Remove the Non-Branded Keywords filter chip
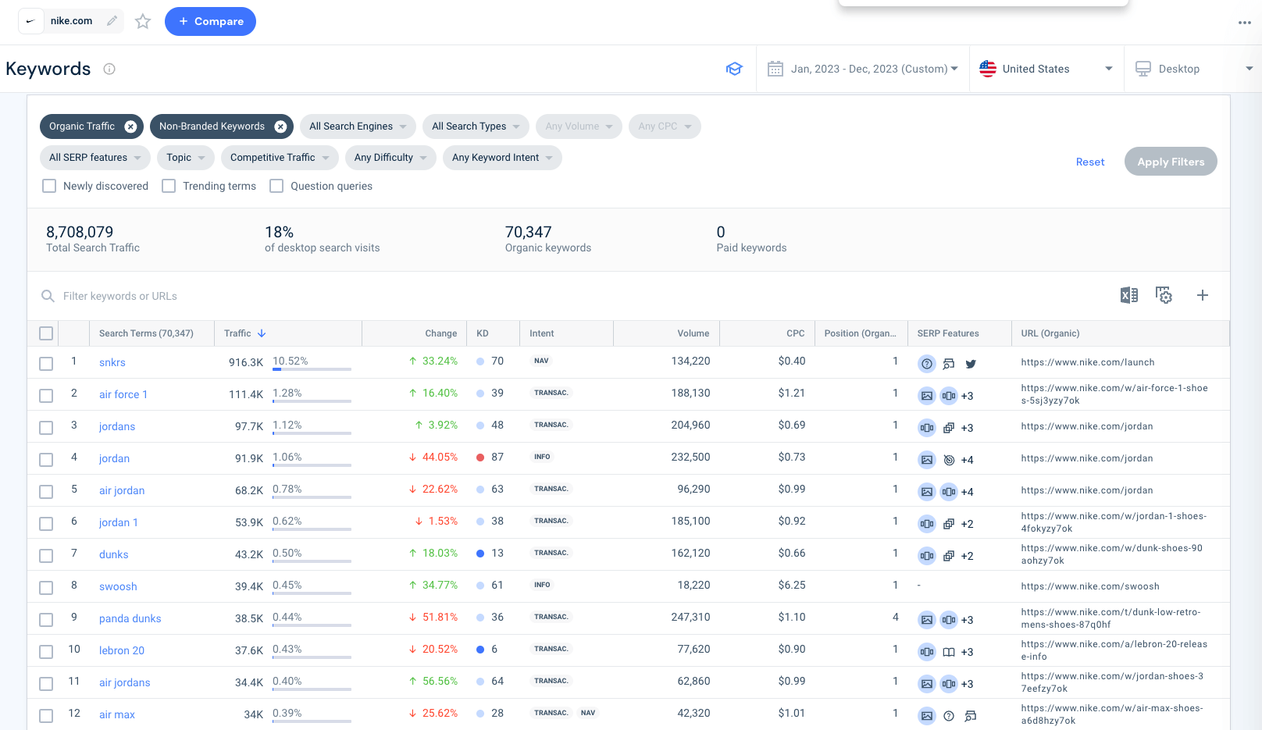 coord(280,126)
